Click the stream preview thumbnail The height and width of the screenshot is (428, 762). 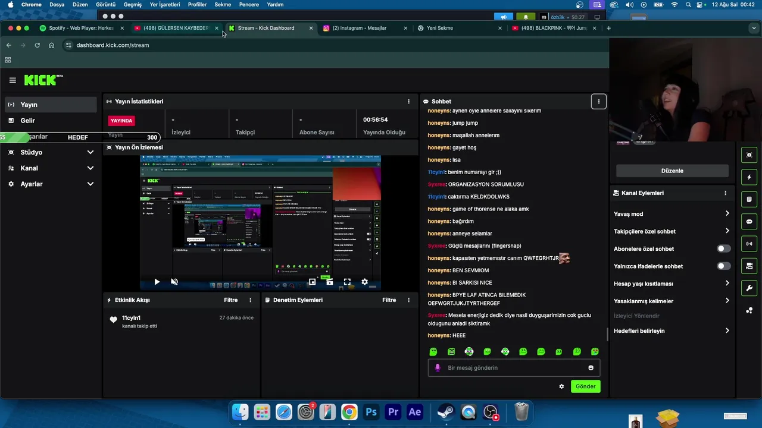260,223
